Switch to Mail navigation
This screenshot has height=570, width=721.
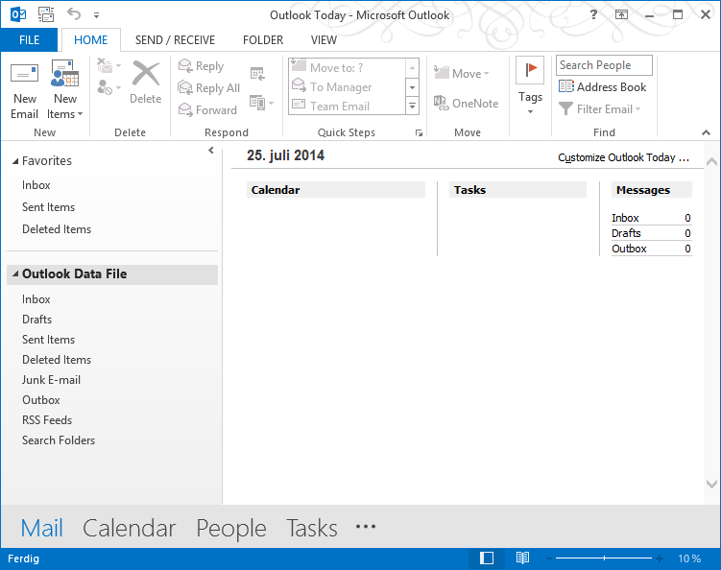[x=41, y=528]
